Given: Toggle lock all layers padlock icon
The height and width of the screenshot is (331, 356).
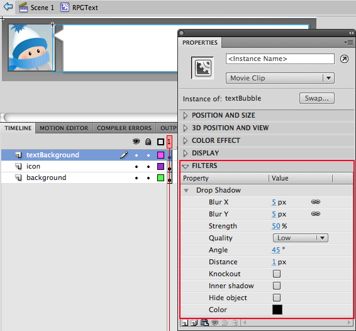Looking at the screenshot, I should tap(148, 142).
